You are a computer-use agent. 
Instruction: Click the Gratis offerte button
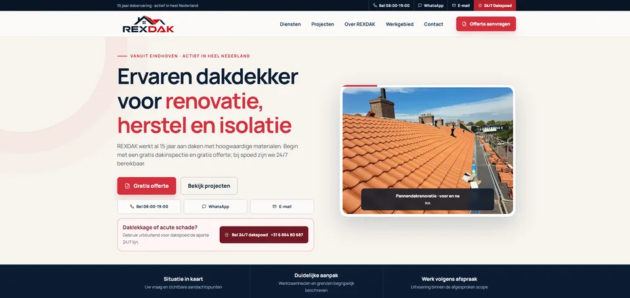pos(146,186)
